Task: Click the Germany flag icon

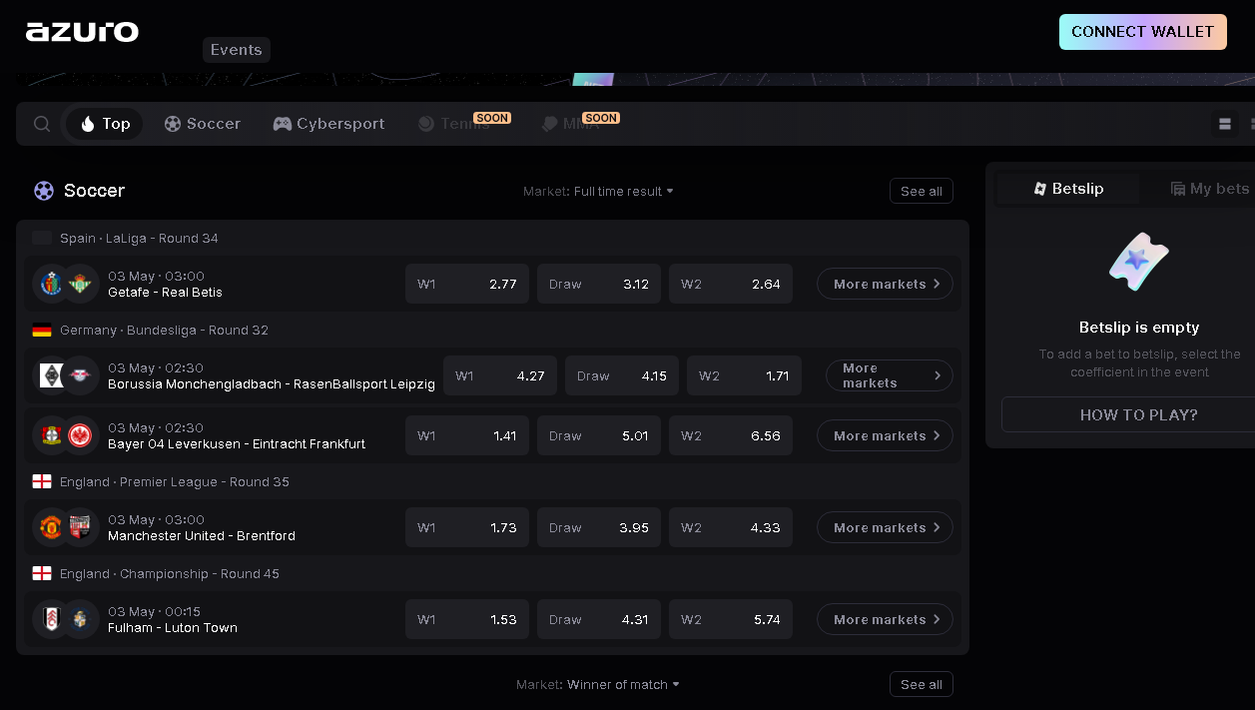Action: [42, 330]
